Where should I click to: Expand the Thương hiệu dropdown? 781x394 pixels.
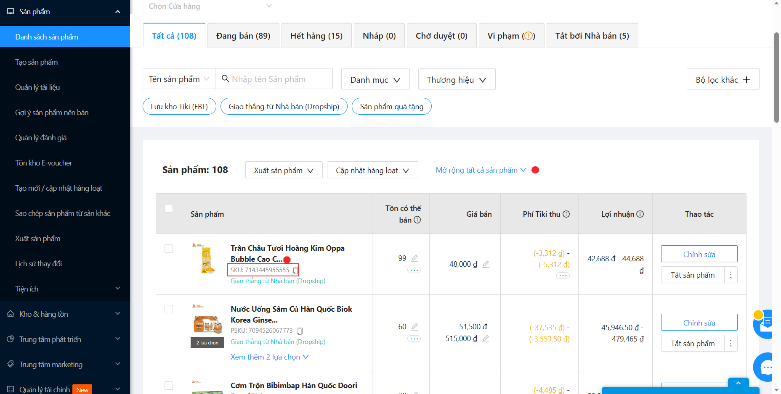click(x=457, y=79)
